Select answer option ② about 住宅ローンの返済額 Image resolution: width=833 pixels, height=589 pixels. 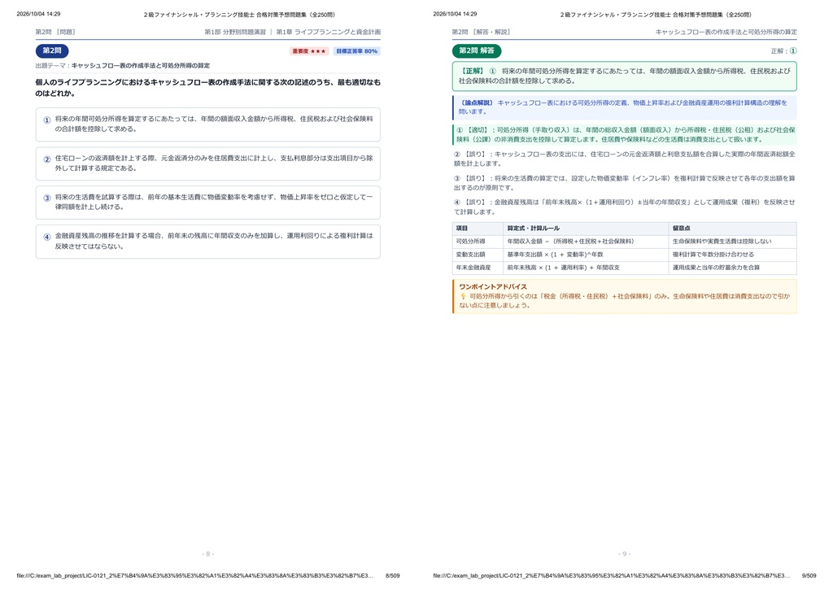[x=207, y=164]
